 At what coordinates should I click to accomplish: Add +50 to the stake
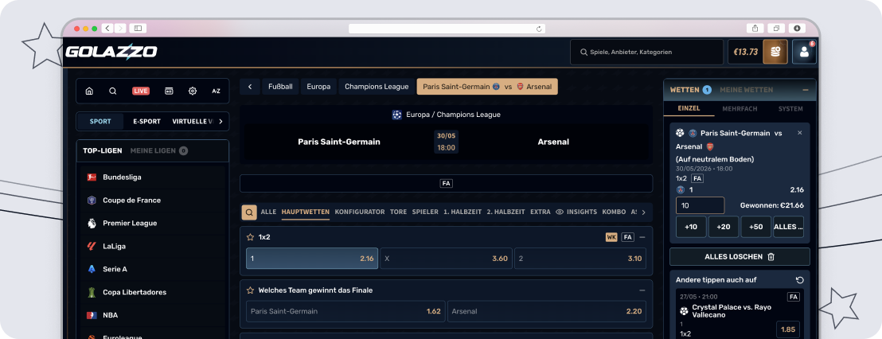click(756, 227)
